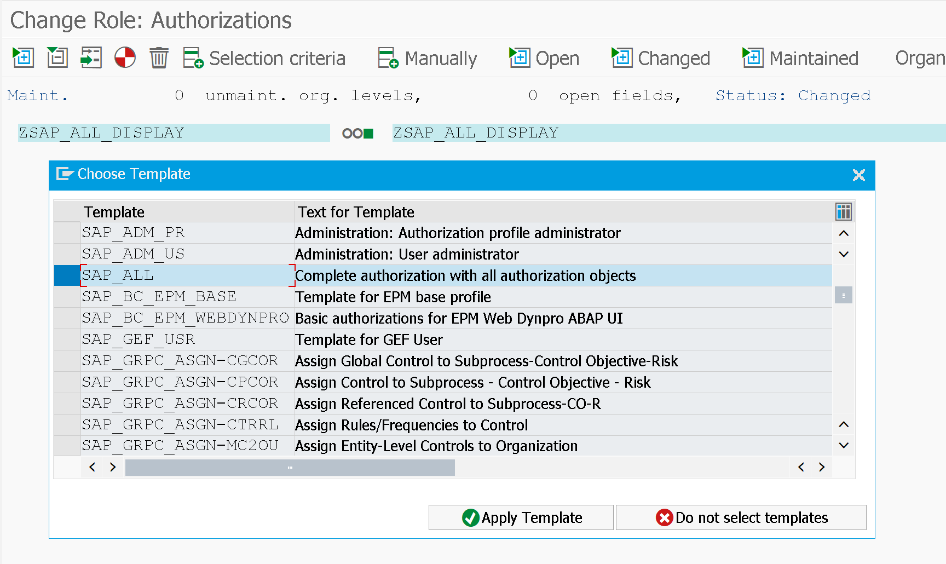The image size is (946, 564).
Task: Click the traffic light status icon
Action: [357, 133]
